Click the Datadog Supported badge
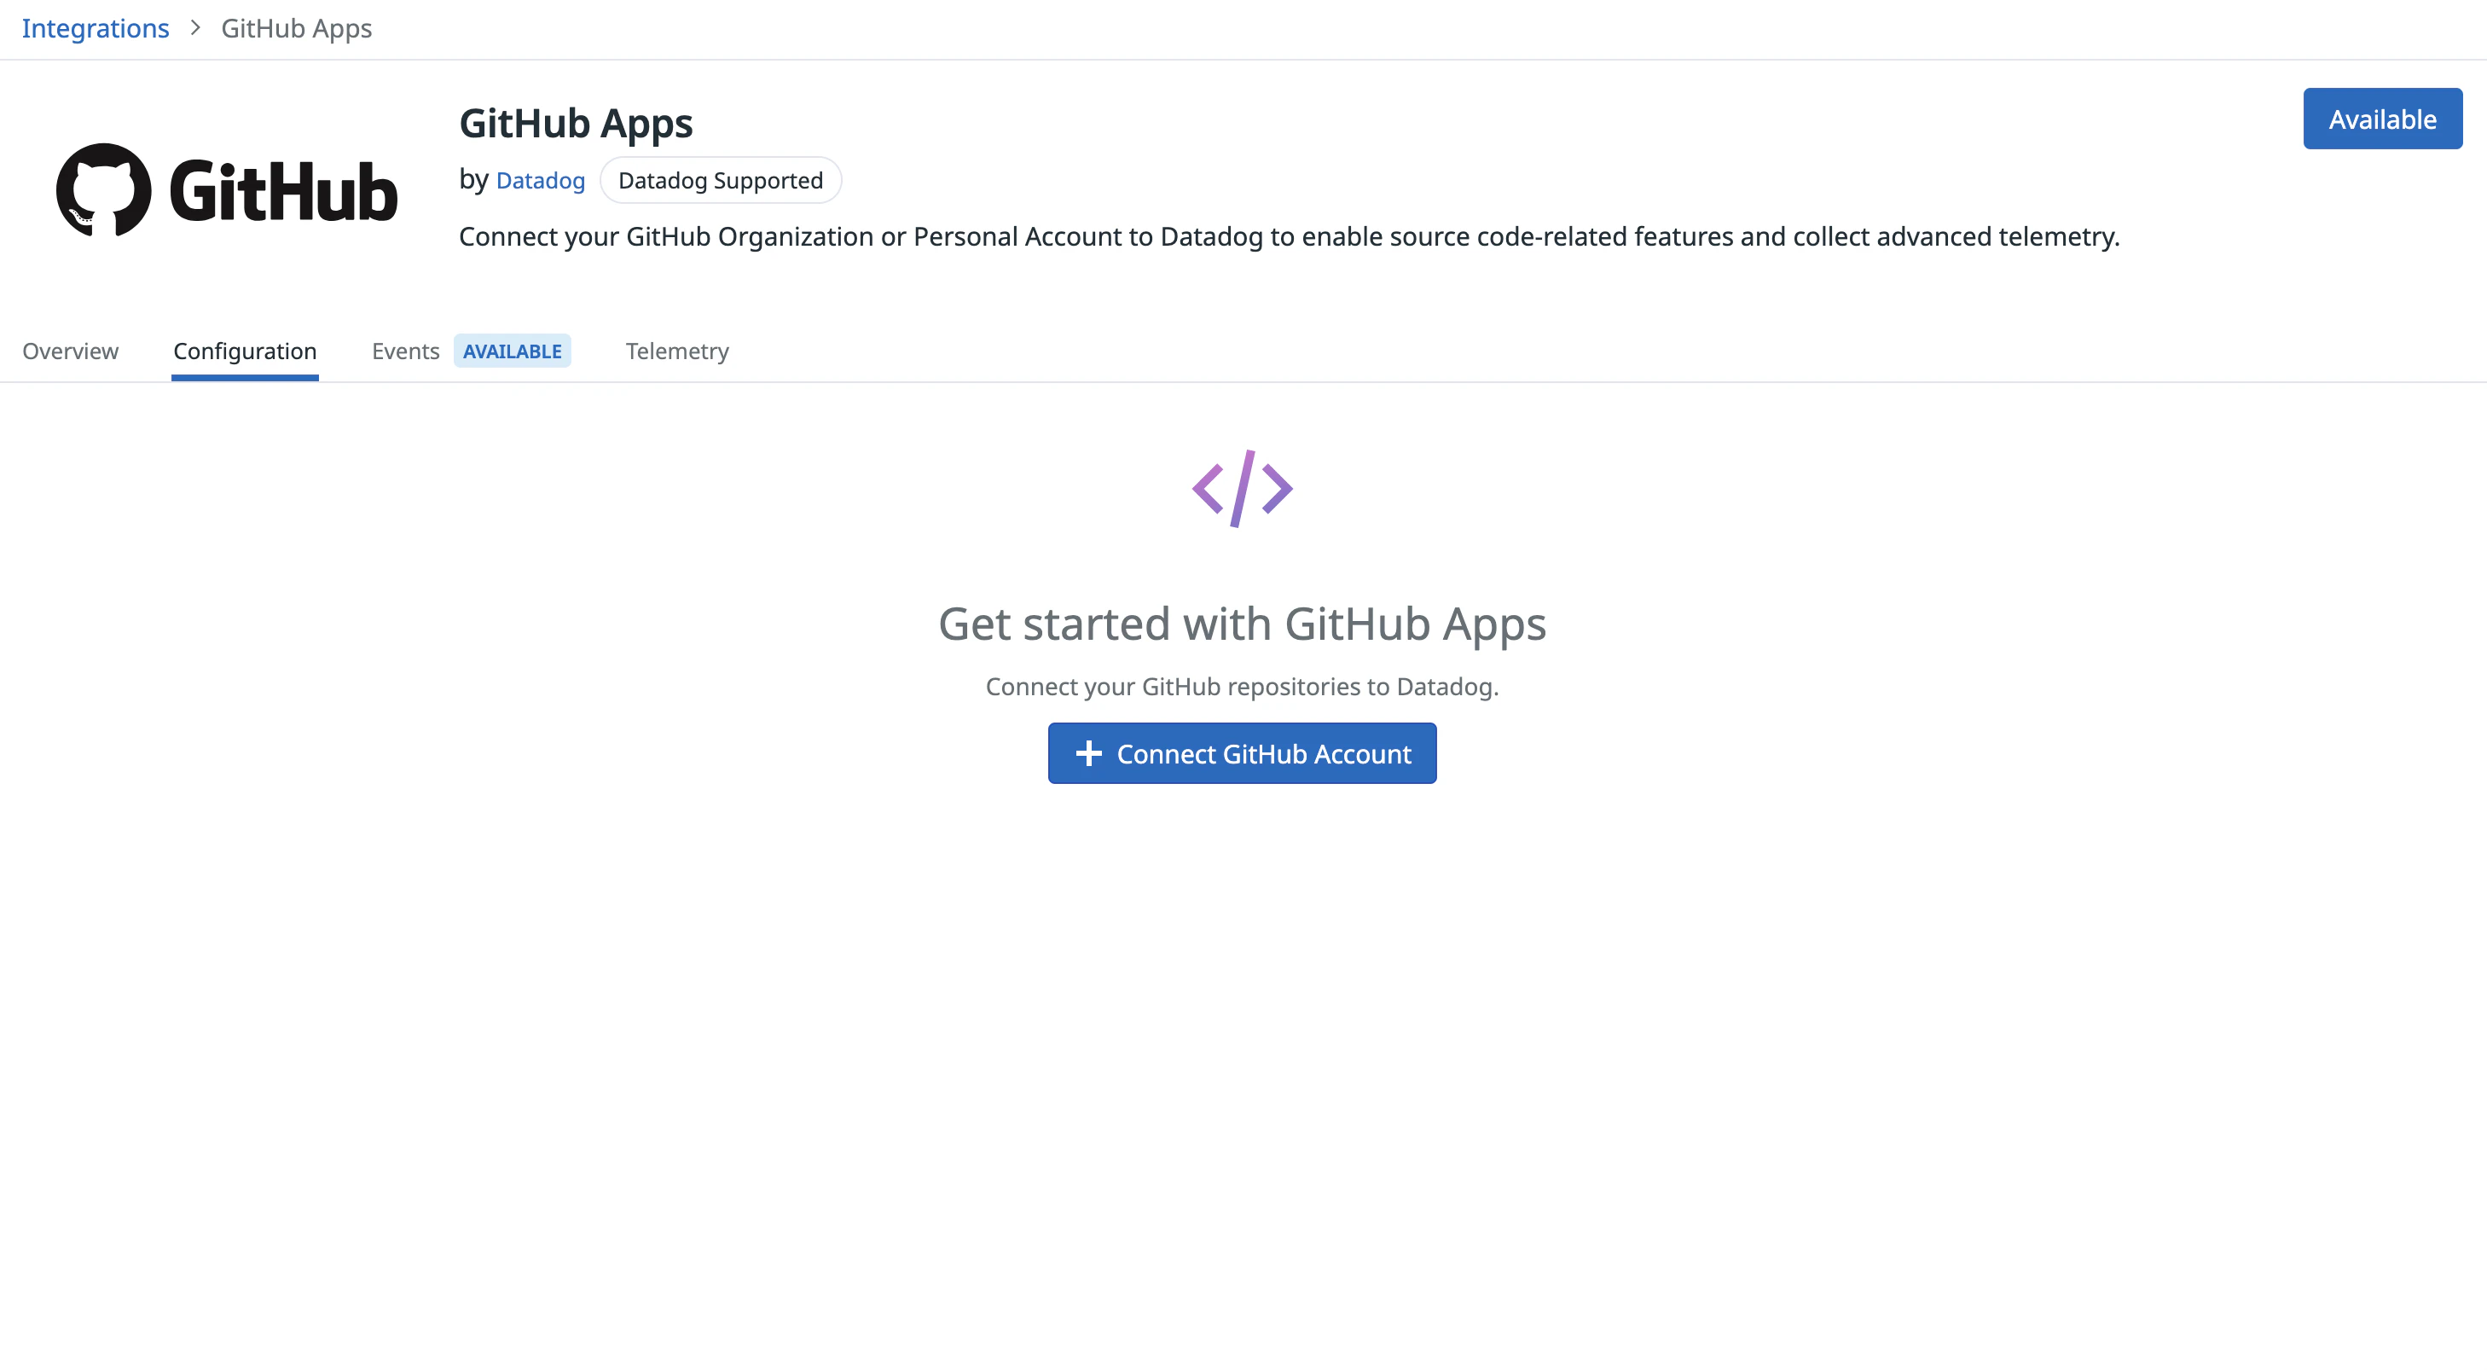 click(720, 181)
